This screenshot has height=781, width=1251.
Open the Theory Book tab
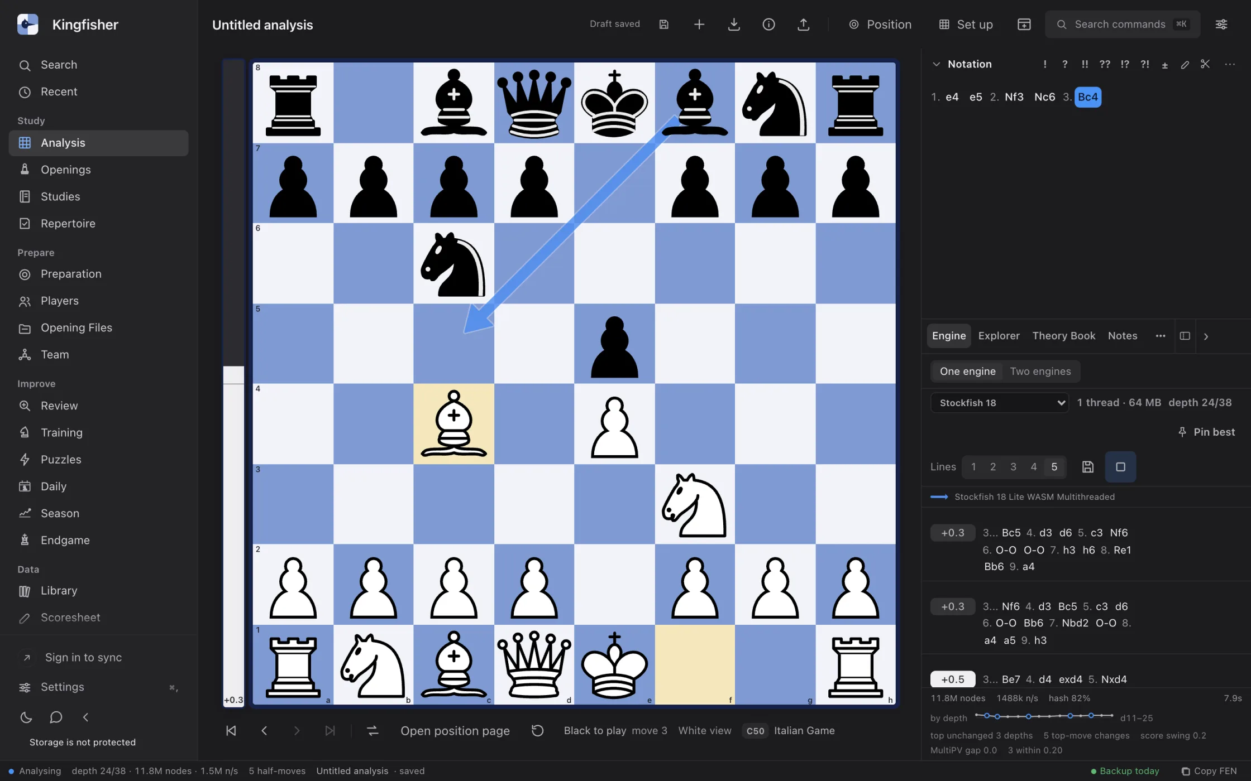(1063, 336)
